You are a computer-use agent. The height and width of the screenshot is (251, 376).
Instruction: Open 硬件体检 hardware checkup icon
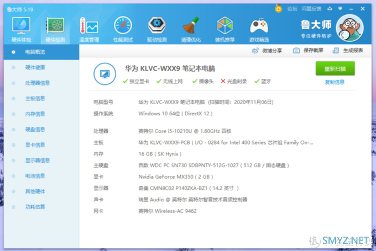[x=21, y=29]
